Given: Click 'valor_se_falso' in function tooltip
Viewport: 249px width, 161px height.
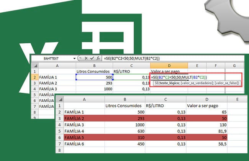Looking at the screenshot, I should click(x=226, y=83).
